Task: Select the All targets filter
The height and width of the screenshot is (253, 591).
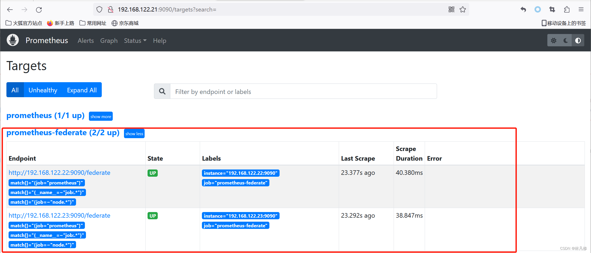Action: point(15,90)
